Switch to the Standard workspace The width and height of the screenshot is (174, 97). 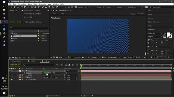point(119,7)
